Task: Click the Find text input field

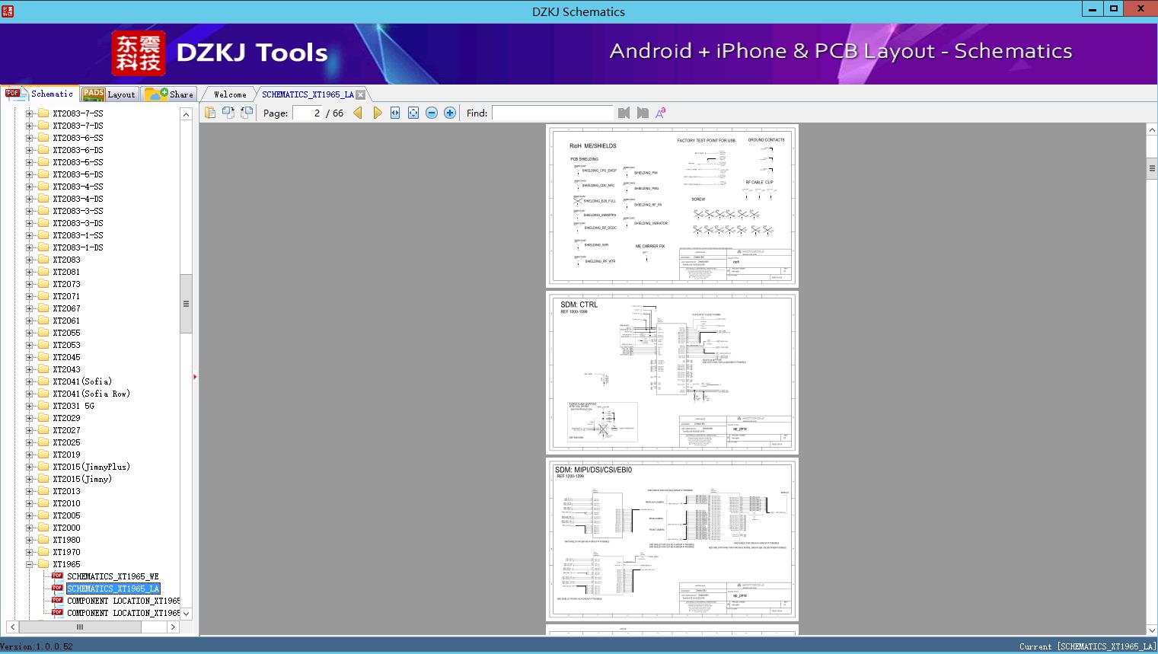Action: (552, 113)
